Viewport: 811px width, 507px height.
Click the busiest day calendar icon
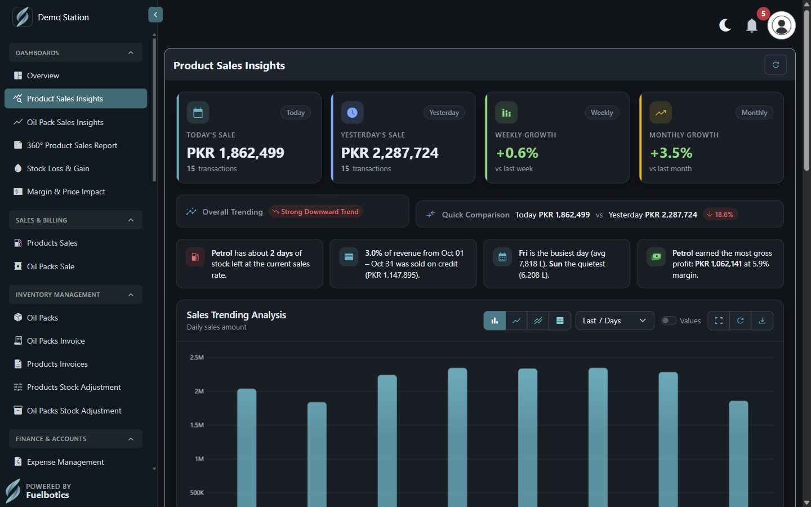pyautogui.click(x=502, y=257)
